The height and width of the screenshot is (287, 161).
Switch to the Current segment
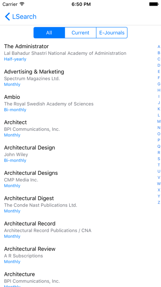[x=80, y=33]
